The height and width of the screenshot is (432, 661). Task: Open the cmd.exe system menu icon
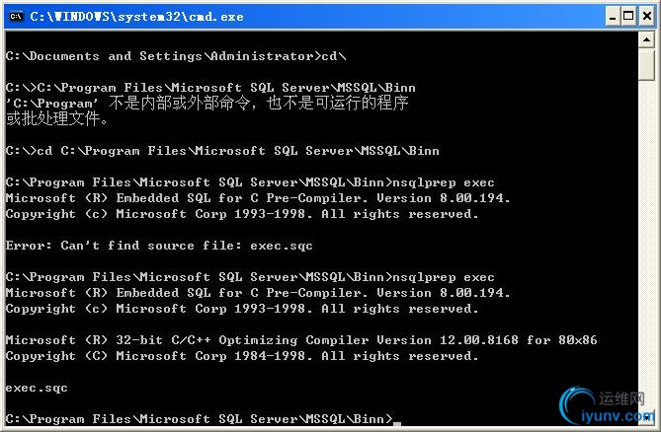[x=16, y=16]
